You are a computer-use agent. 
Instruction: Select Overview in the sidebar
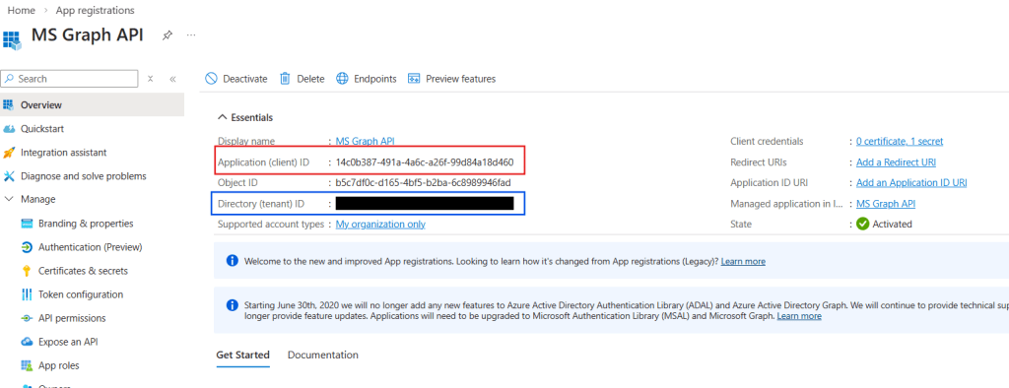point(92,105)
